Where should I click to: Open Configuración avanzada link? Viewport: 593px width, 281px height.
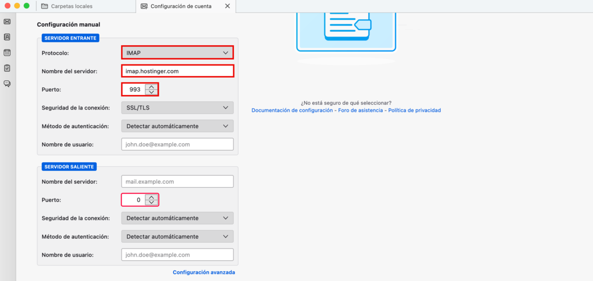[x=204, y=272]
